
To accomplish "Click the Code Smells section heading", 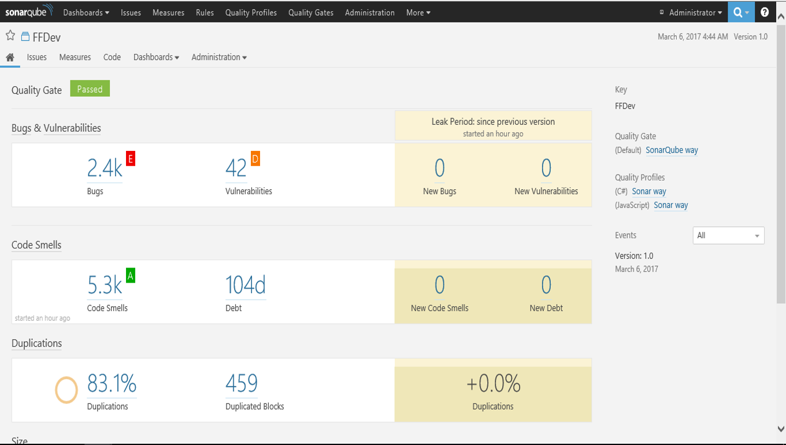I will [36, 245].
